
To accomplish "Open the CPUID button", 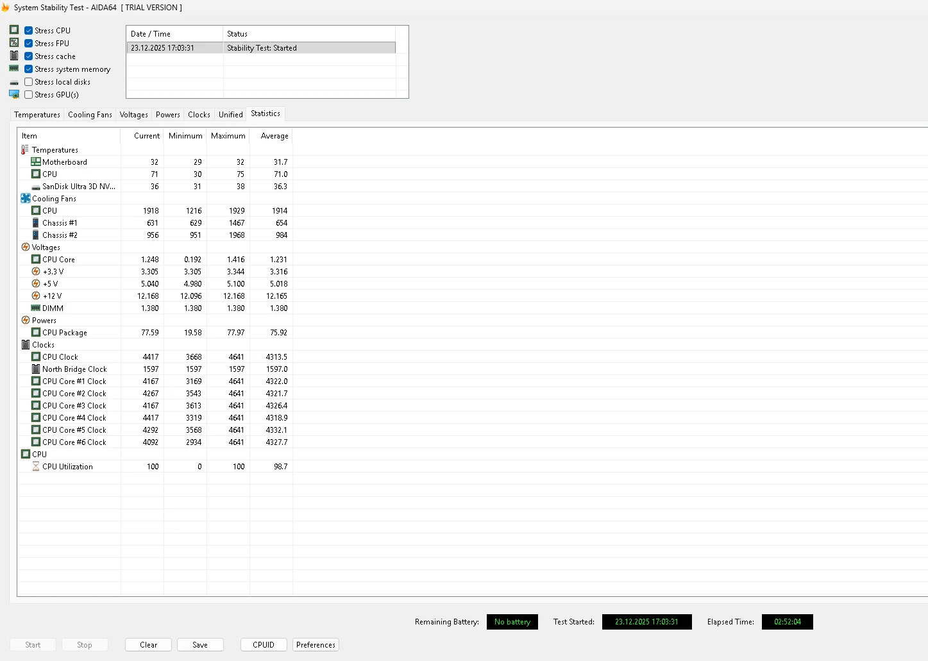I will 264,645.
